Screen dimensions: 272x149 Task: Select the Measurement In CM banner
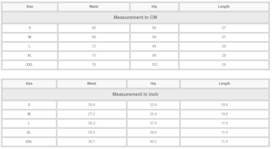coord(135,18)
